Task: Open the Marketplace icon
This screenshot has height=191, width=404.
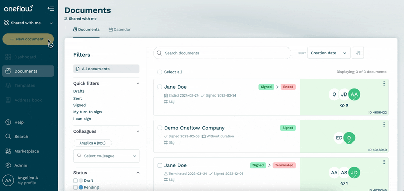Action: 8,151
